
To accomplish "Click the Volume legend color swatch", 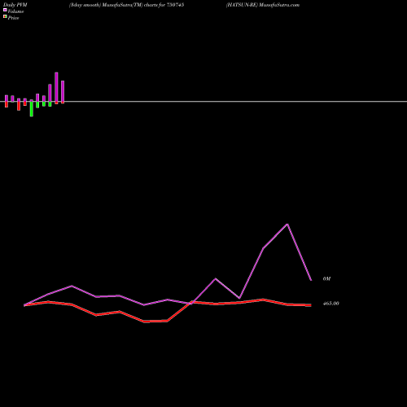I will click(x=5, y=10).
